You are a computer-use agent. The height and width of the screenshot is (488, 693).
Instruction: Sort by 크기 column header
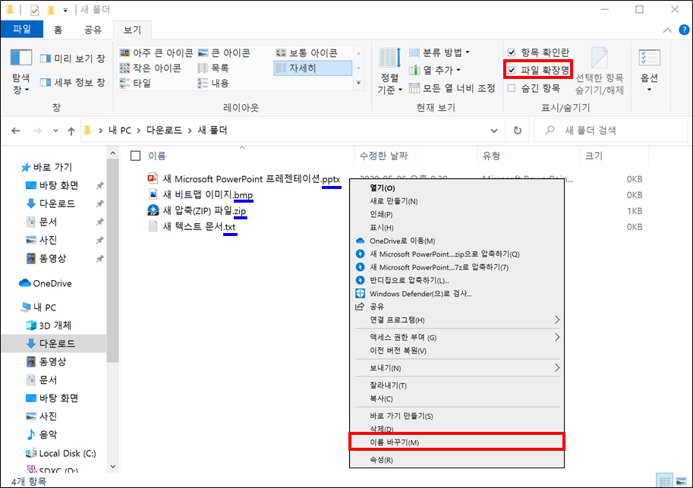click(594, 156)
